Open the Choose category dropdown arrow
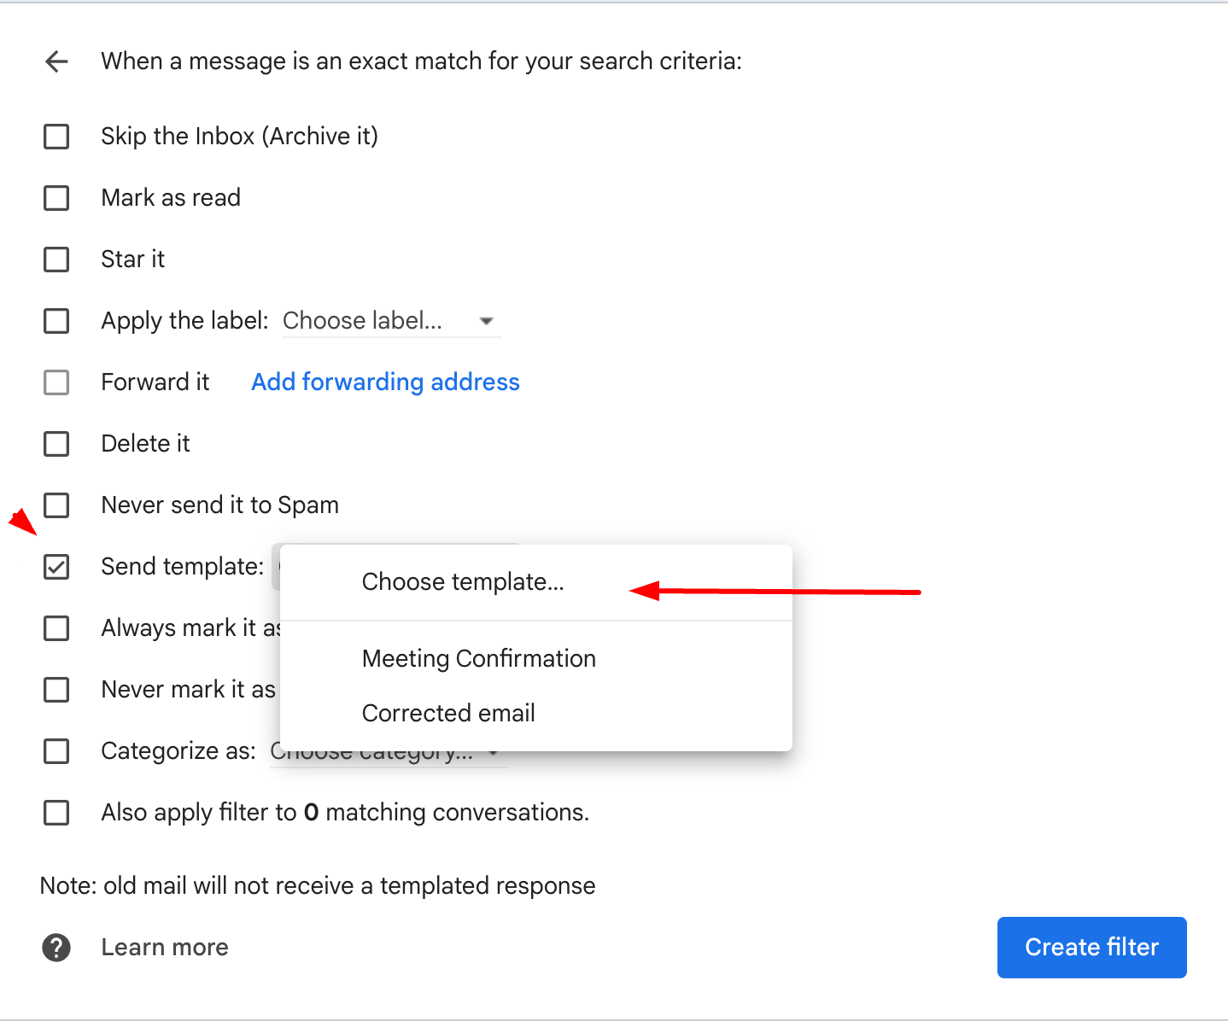This screenshot has width=1228, height=1021. pyautogui.click(x=494, y=754)
